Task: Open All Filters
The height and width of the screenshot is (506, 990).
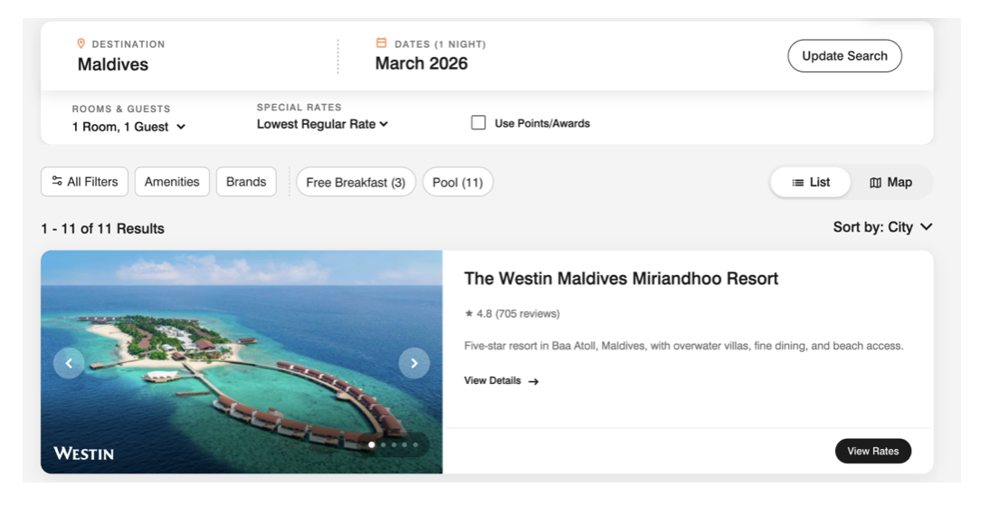Action: point(84,181)
